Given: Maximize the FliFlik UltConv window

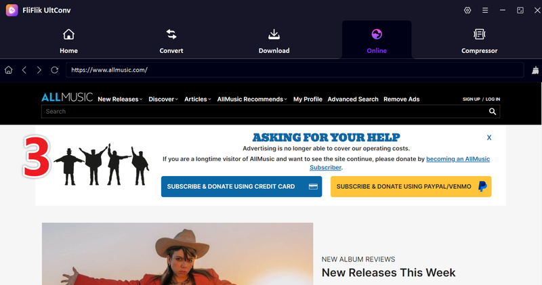Looking at the screenshot, I should [520, 10].
